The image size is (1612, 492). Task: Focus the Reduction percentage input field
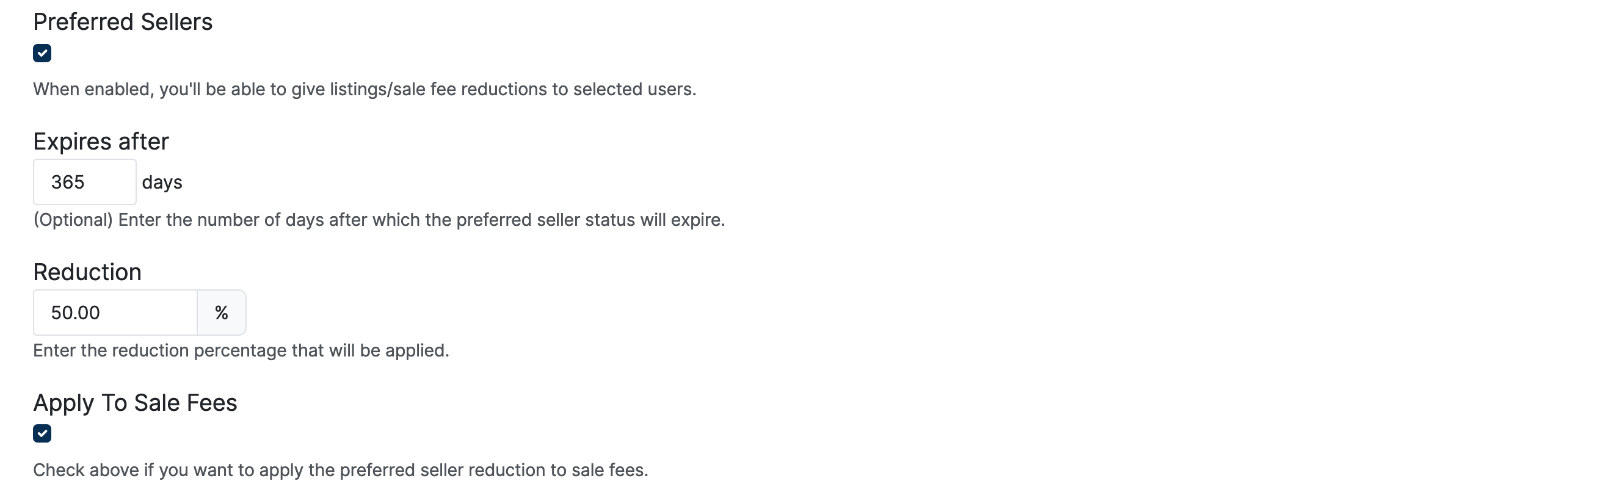click(115, 313)
